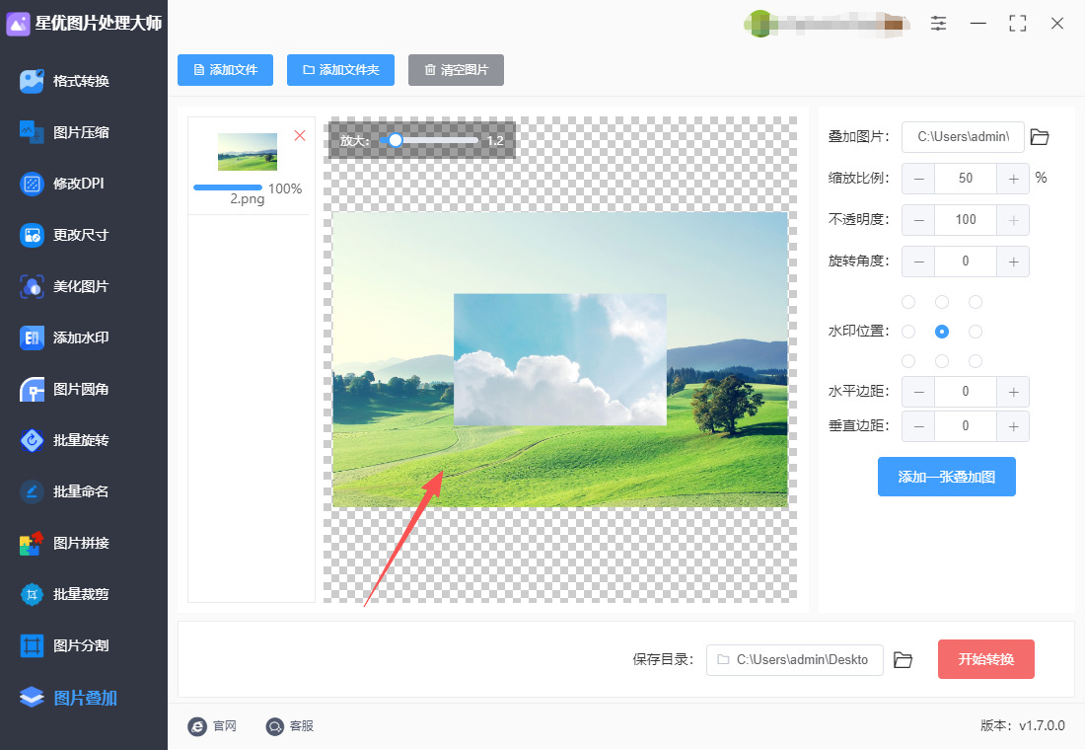Click the 开始转换 start conversion button
This screenshot has width=1085, height=750.
(x=986, y=659)
